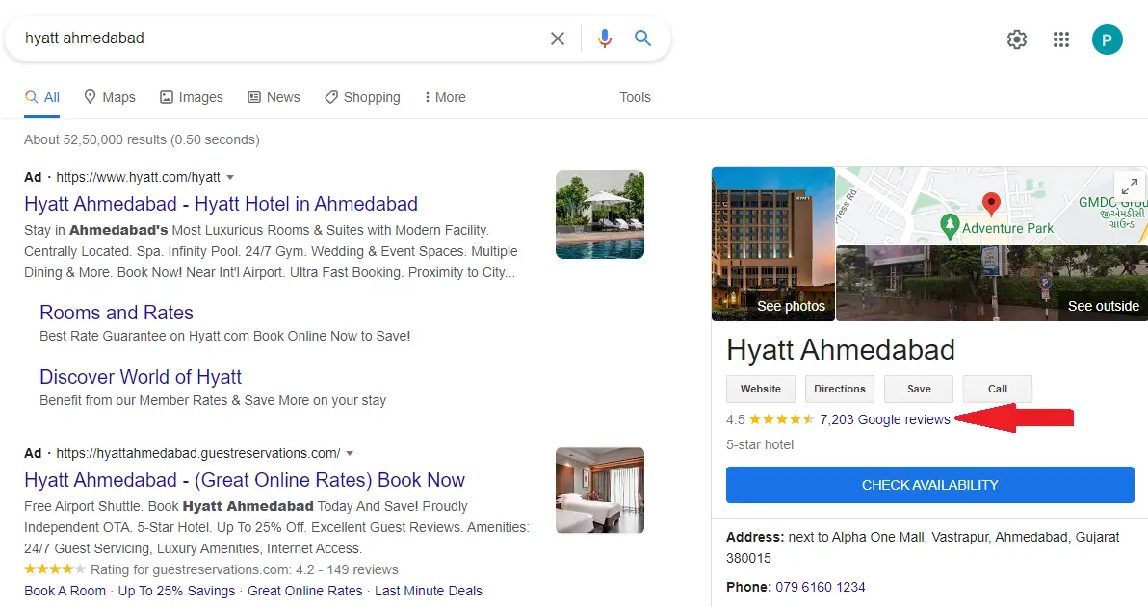
Task: Open the More search filters menu
Action: tap(443, 97)
